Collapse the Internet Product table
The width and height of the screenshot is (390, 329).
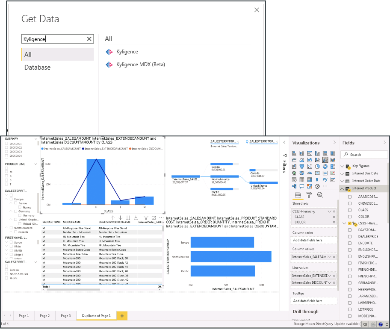tap(342, 188)
